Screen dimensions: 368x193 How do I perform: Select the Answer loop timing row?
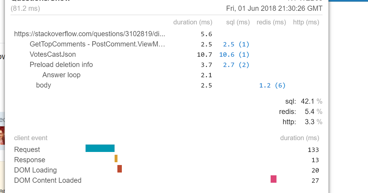click(x=61, y=75)
